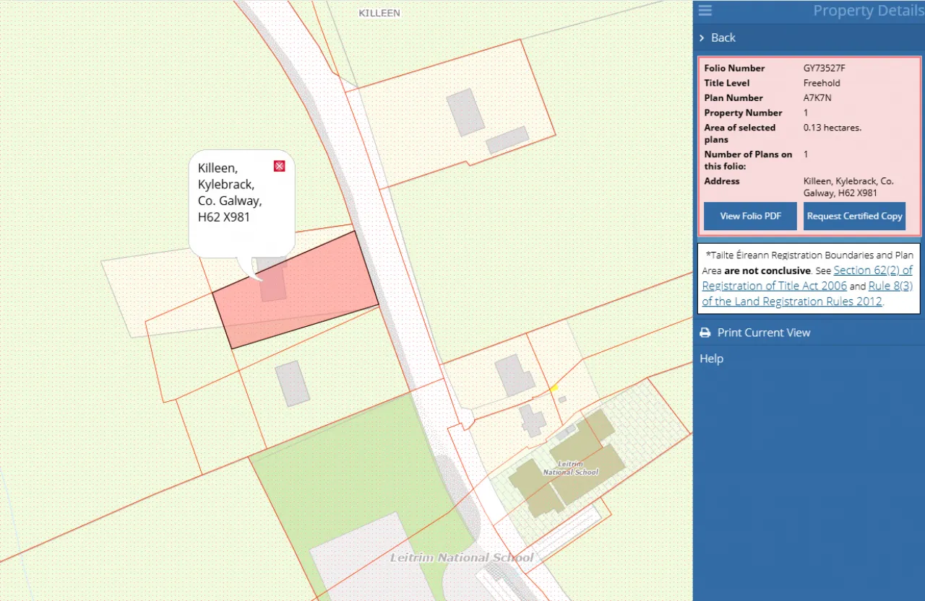Screen dimensions: 925x601
Task: Click the Freehold title level value
Action: (x=822, y=83)
